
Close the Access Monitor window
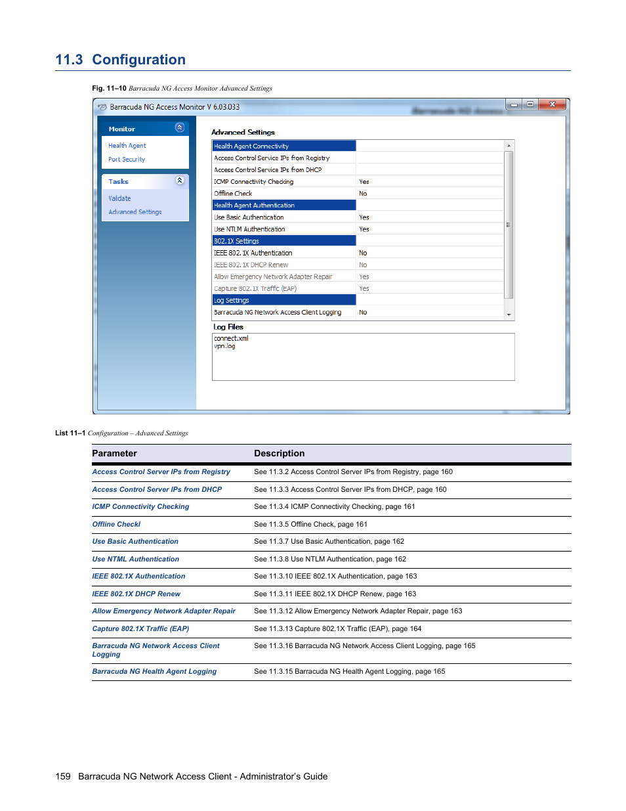pos(553,104)
